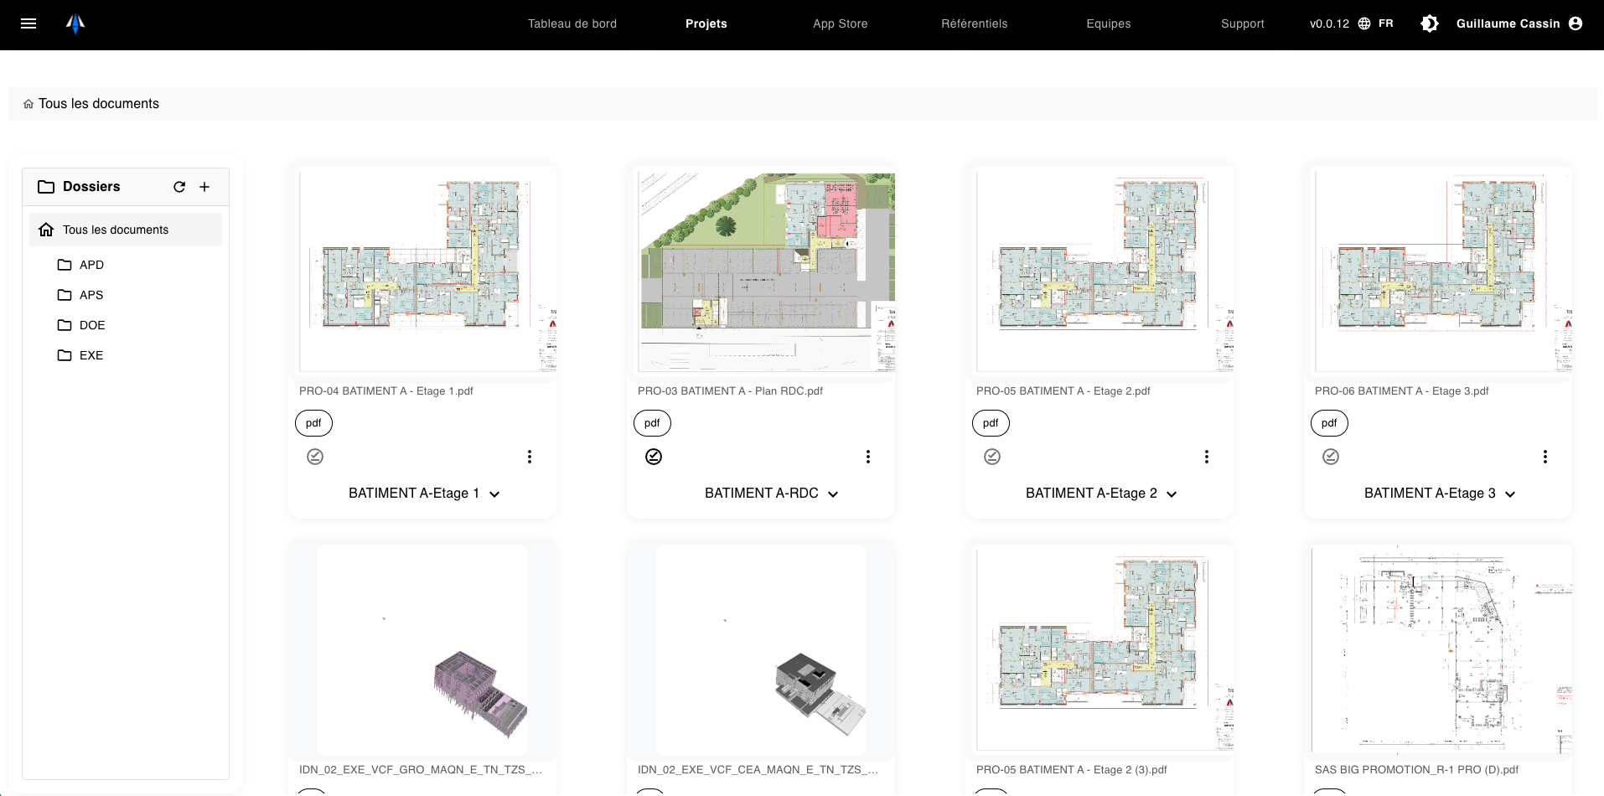Open the user account profile icon
This screenshot has width=1604, height=796.
click(1577, 23)
